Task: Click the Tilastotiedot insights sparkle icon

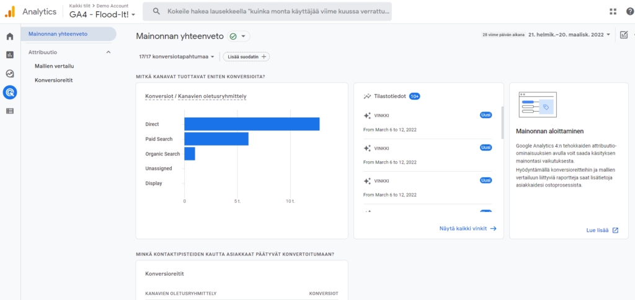Action: coord(367,96)
